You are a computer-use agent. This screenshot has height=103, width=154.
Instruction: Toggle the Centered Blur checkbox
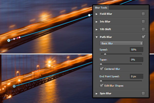101,69
